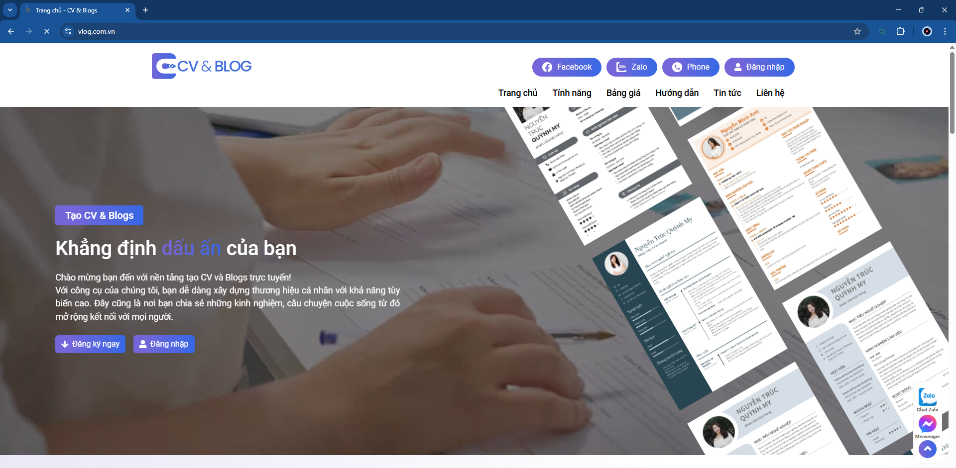Bookmark this page with the star icon
Screen dimensions: 956x468
[857, 31]
